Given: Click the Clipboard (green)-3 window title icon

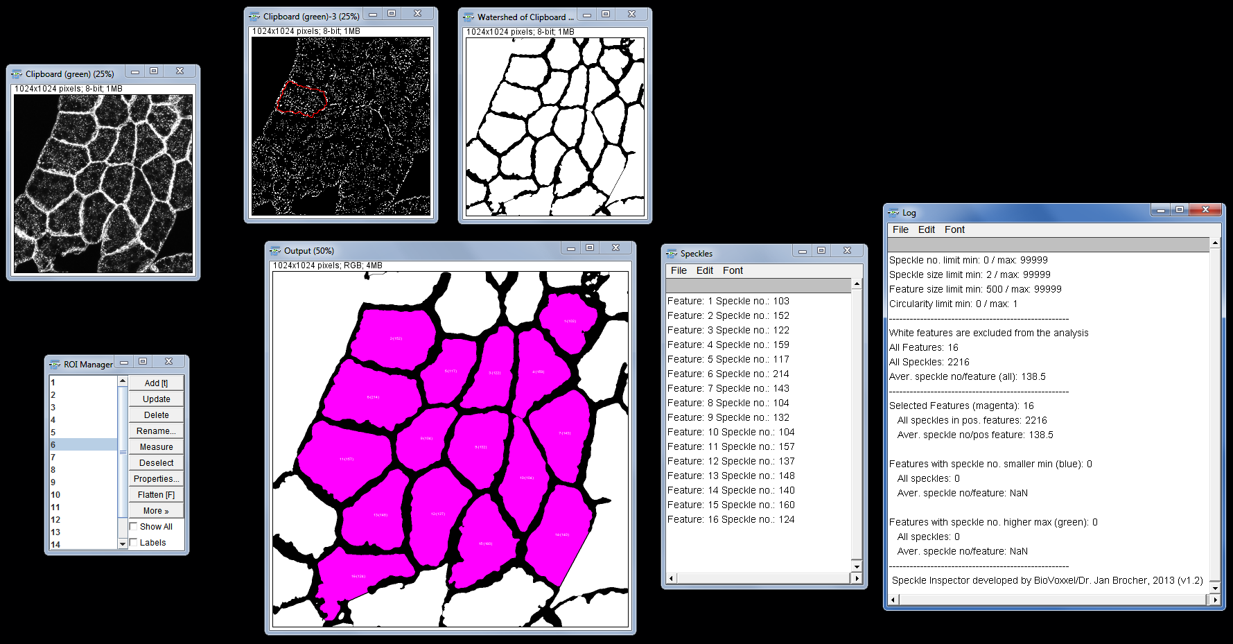Looking at the screenshot, I should [254, 17].
